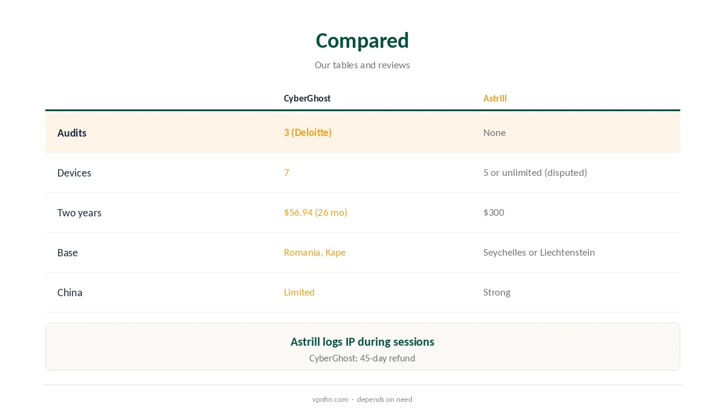Click the 'Limited' China cell
725x411 pixels.
299,293
